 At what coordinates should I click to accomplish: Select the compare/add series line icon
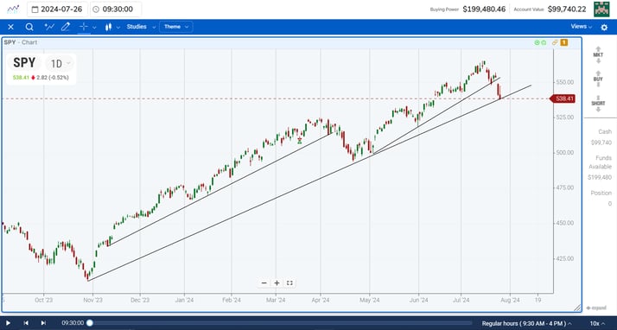[49, 27]
